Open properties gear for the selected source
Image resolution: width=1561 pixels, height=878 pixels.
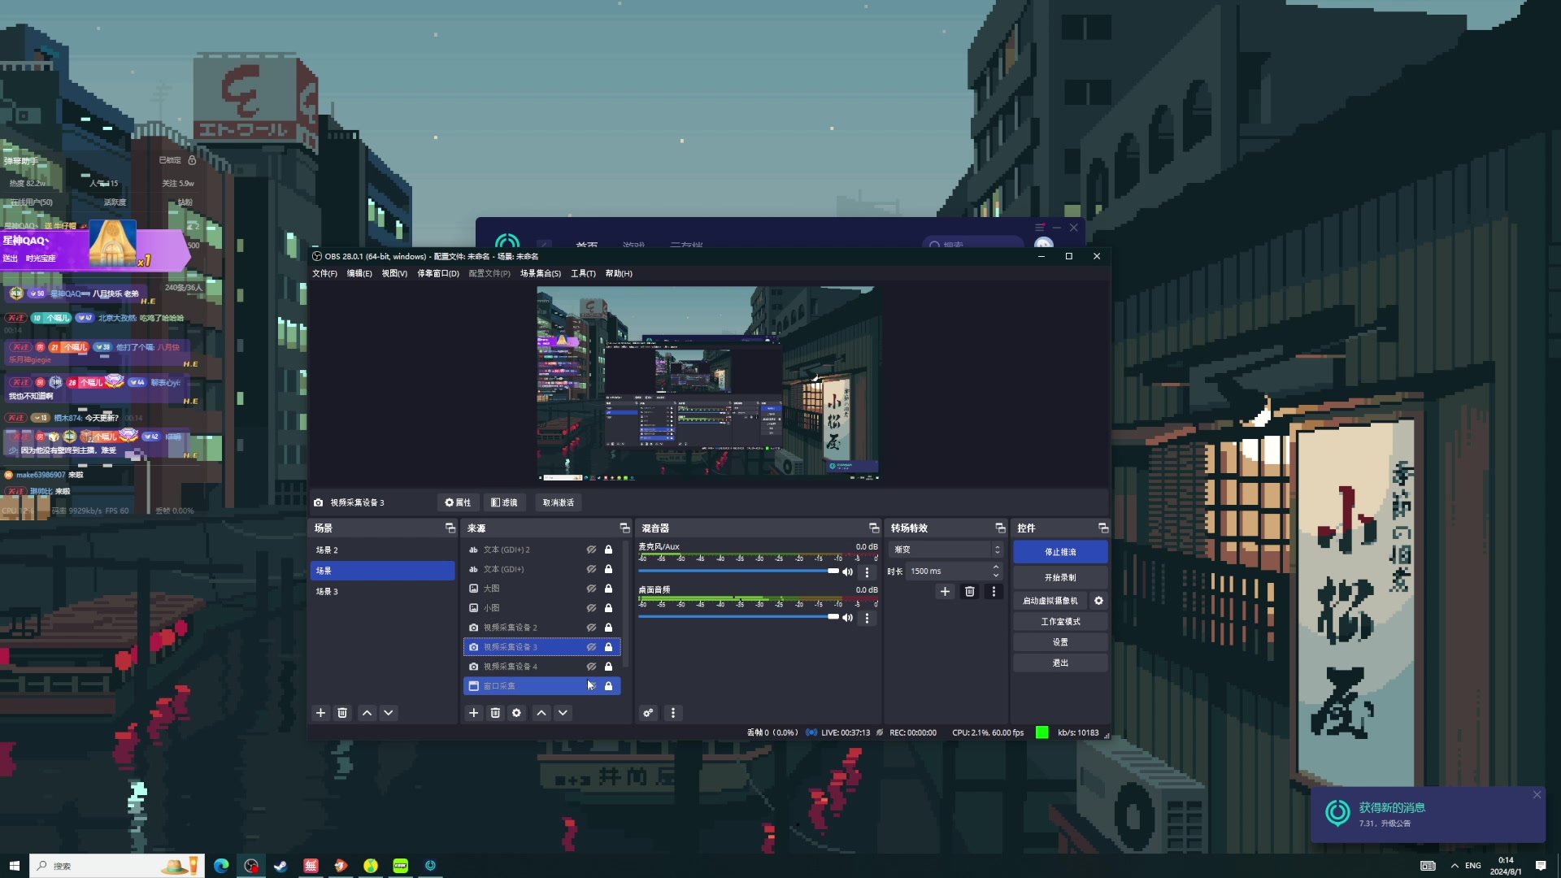pyautogui.click(x=516, y=713)
